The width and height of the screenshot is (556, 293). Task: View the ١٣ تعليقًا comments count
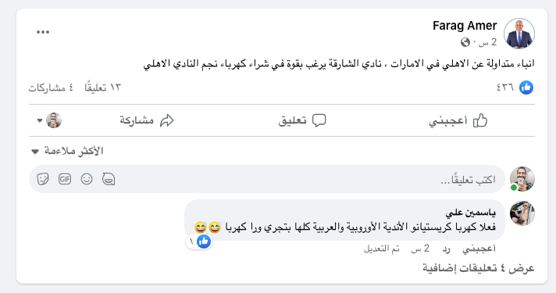[103, 88]
